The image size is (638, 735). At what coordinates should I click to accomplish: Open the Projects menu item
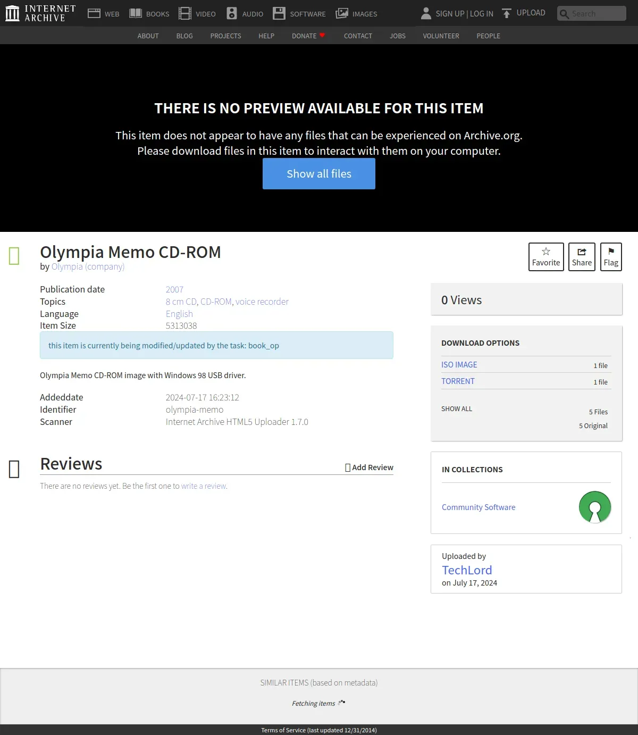(x=225, y=36)
